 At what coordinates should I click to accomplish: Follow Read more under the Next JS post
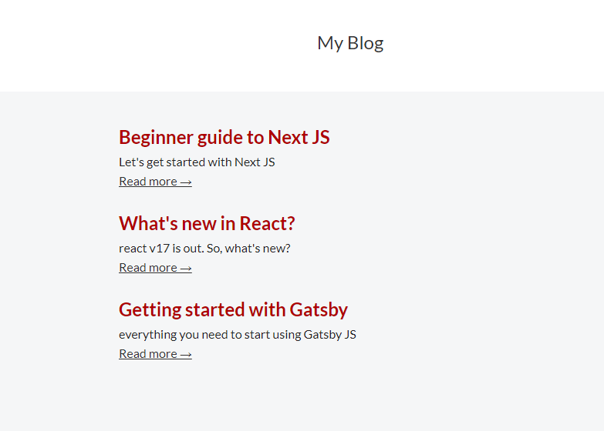click(148, 182)
